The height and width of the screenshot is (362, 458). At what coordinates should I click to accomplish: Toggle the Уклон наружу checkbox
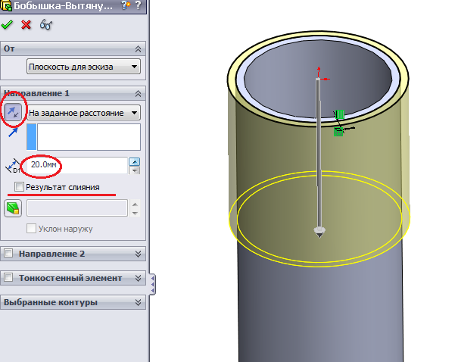coord(31,228)
